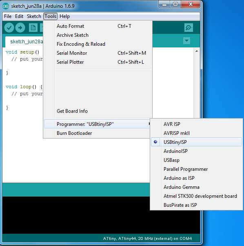The width and height of the screenshot is (244, 246).
Task: Select Atmel STK500 development board
Action: pyautogui.click(x=196, y=196)
